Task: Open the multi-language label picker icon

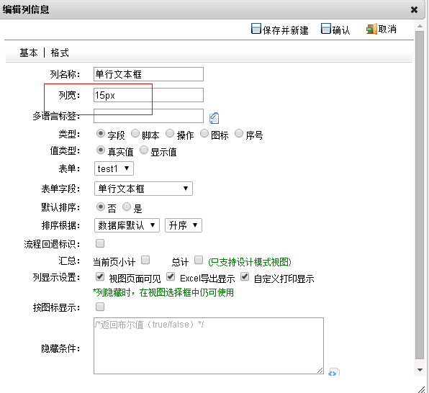Action: [214, 118]
